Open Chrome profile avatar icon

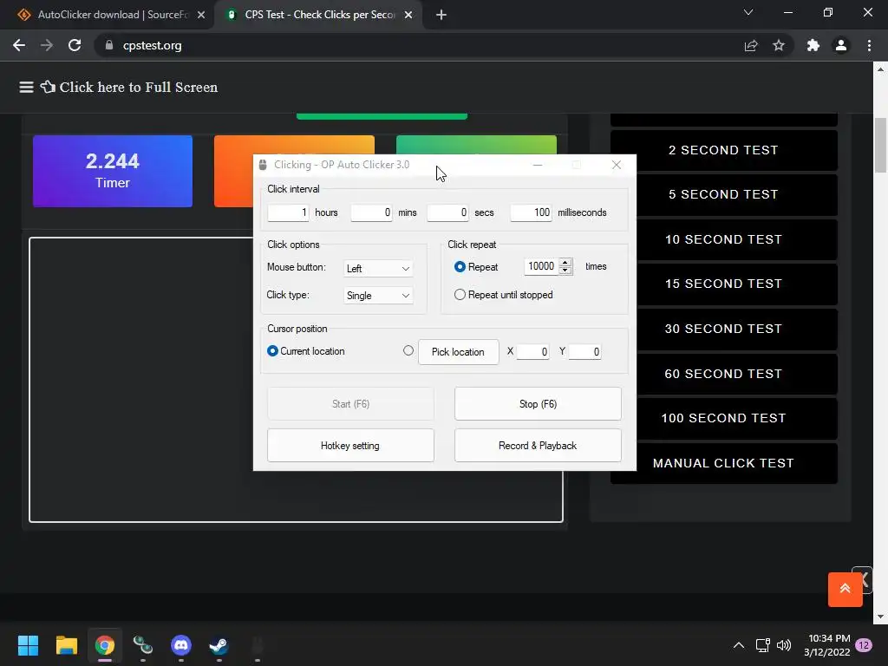[841, 45]
